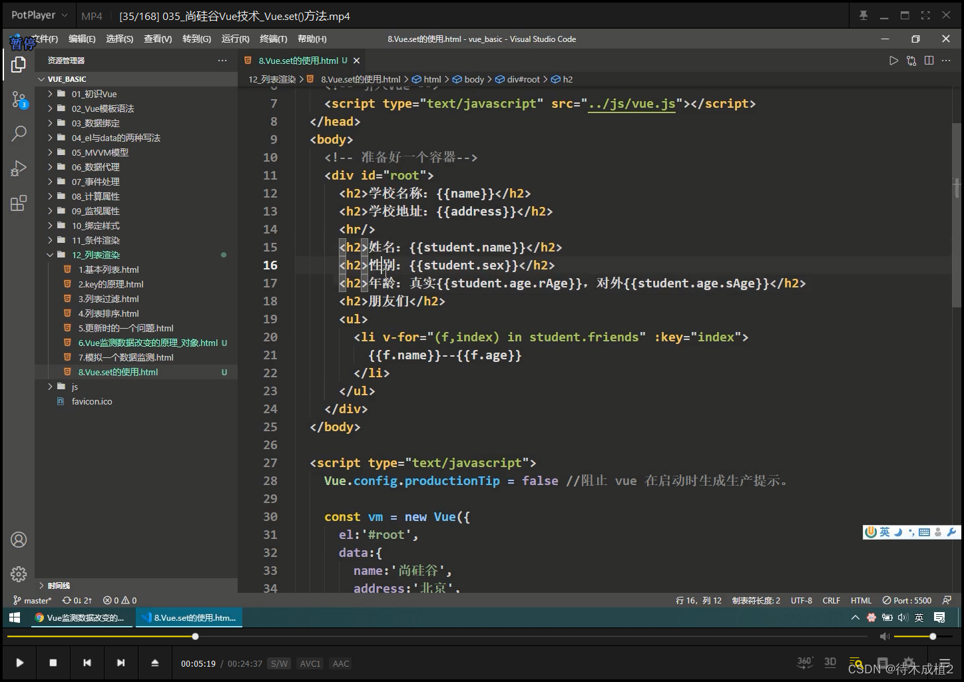Screen dimensions: 964x682
Task: Skip to the previous video in PotPlayer
Action: pyautogui.click(x=87, y=663)
